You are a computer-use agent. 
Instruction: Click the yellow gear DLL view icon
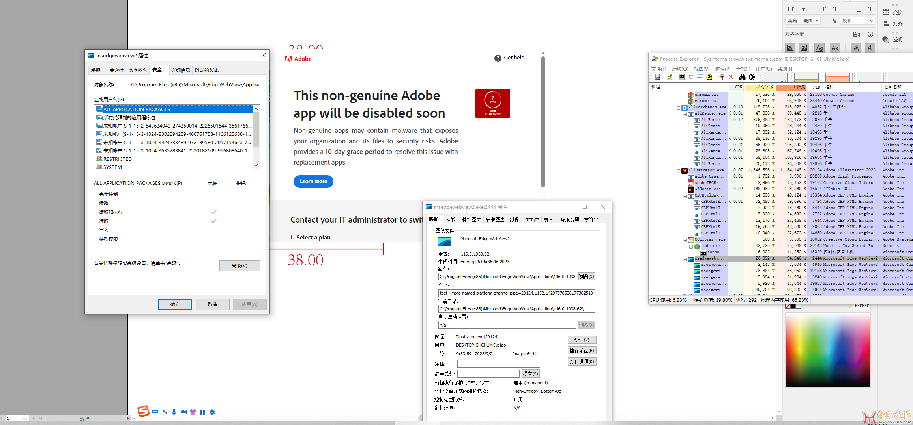pyautogui.click(x=709, y=77)
